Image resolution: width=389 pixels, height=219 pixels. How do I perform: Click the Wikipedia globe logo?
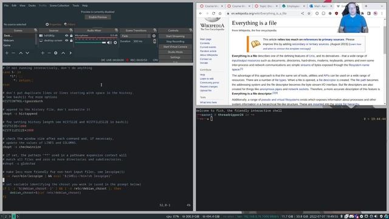click(212, 19)
